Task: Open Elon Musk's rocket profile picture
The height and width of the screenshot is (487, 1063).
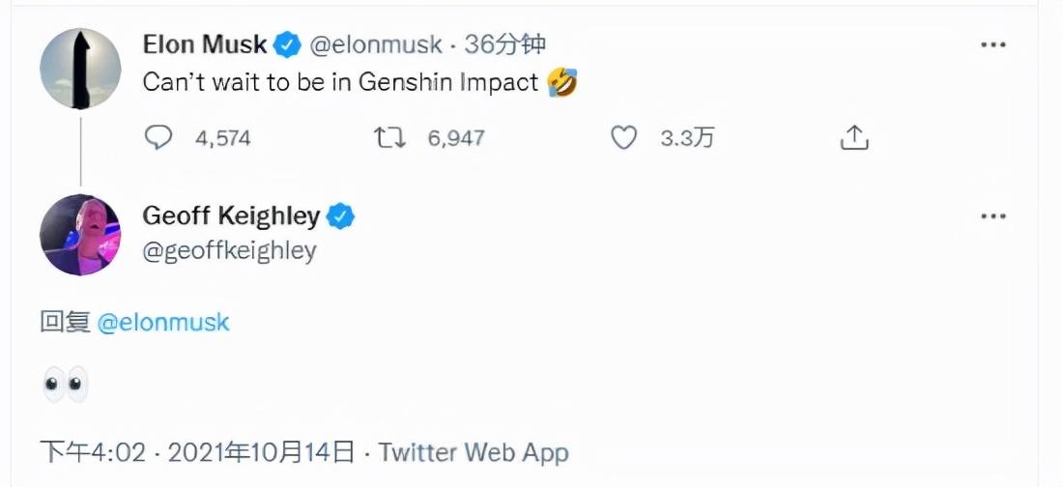Action: 80,69
